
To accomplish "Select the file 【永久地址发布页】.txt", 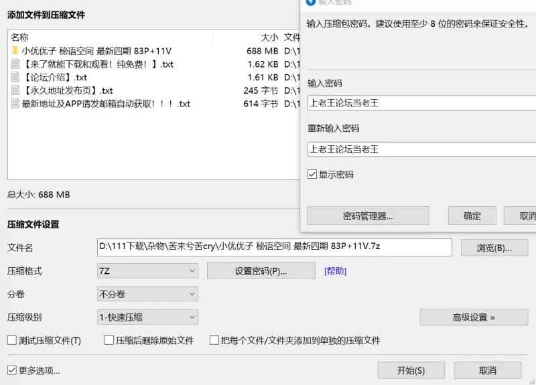I will click(x=154, y=90).
